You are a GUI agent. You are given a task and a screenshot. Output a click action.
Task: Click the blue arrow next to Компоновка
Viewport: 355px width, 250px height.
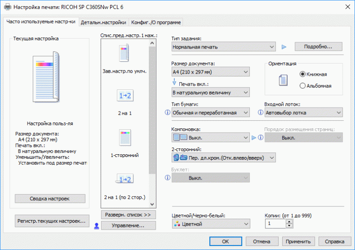click(254, 137)
